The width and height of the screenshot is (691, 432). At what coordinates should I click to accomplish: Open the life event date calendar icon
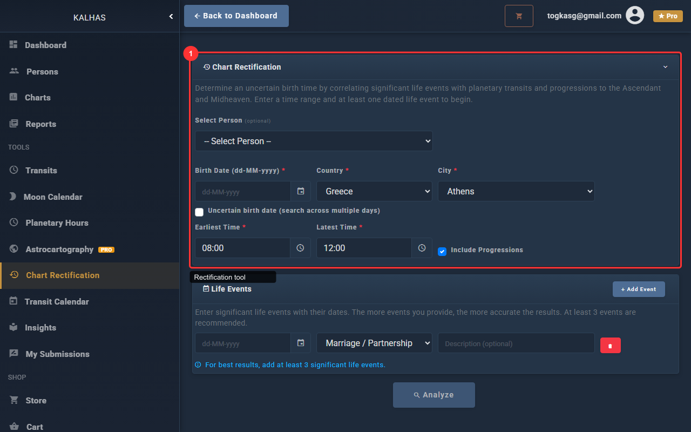pos(301,343)
